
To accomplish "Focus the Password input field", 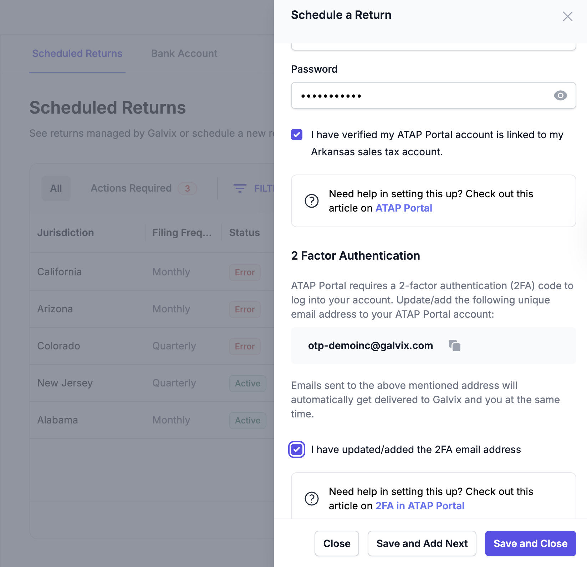I will pos(433,95).
